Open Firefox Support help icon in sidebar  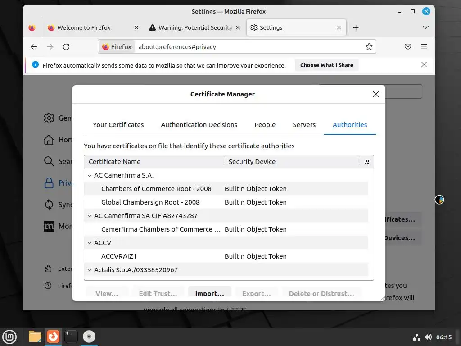(48, 286)
